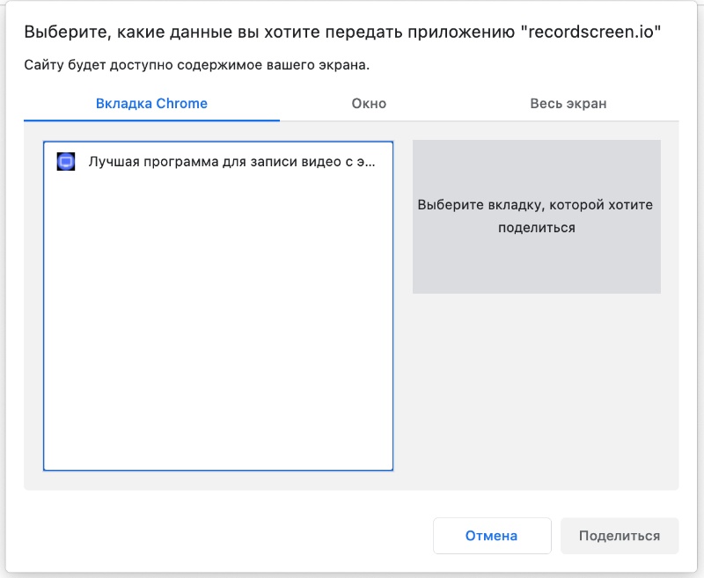Select the Весь экран tab

(x=568, y=104)
